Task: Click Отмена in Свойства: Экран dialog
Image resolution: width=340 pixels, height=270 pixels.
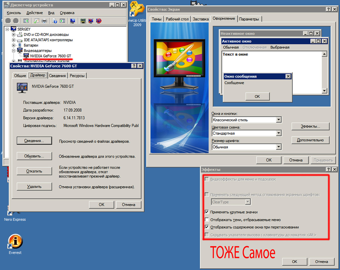Action: tap(296, 160)
